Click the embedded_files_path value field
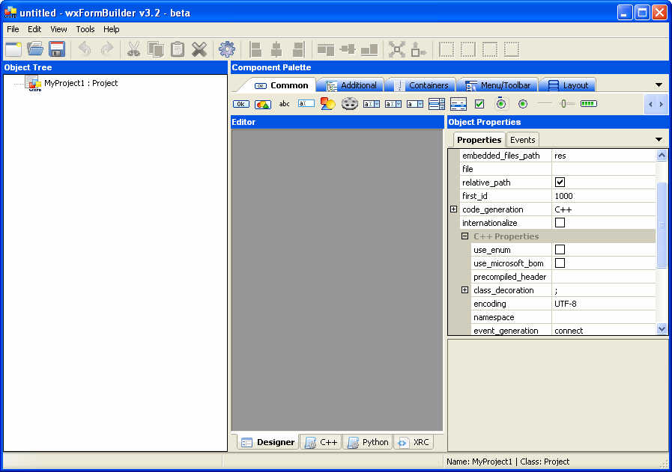 point(603,156)
